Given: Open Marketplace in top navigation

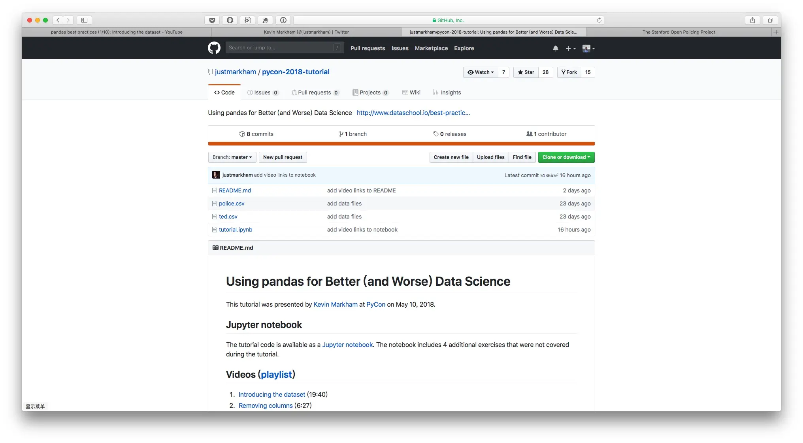Looking at the screenshot, I should click(x=431, y=48).
